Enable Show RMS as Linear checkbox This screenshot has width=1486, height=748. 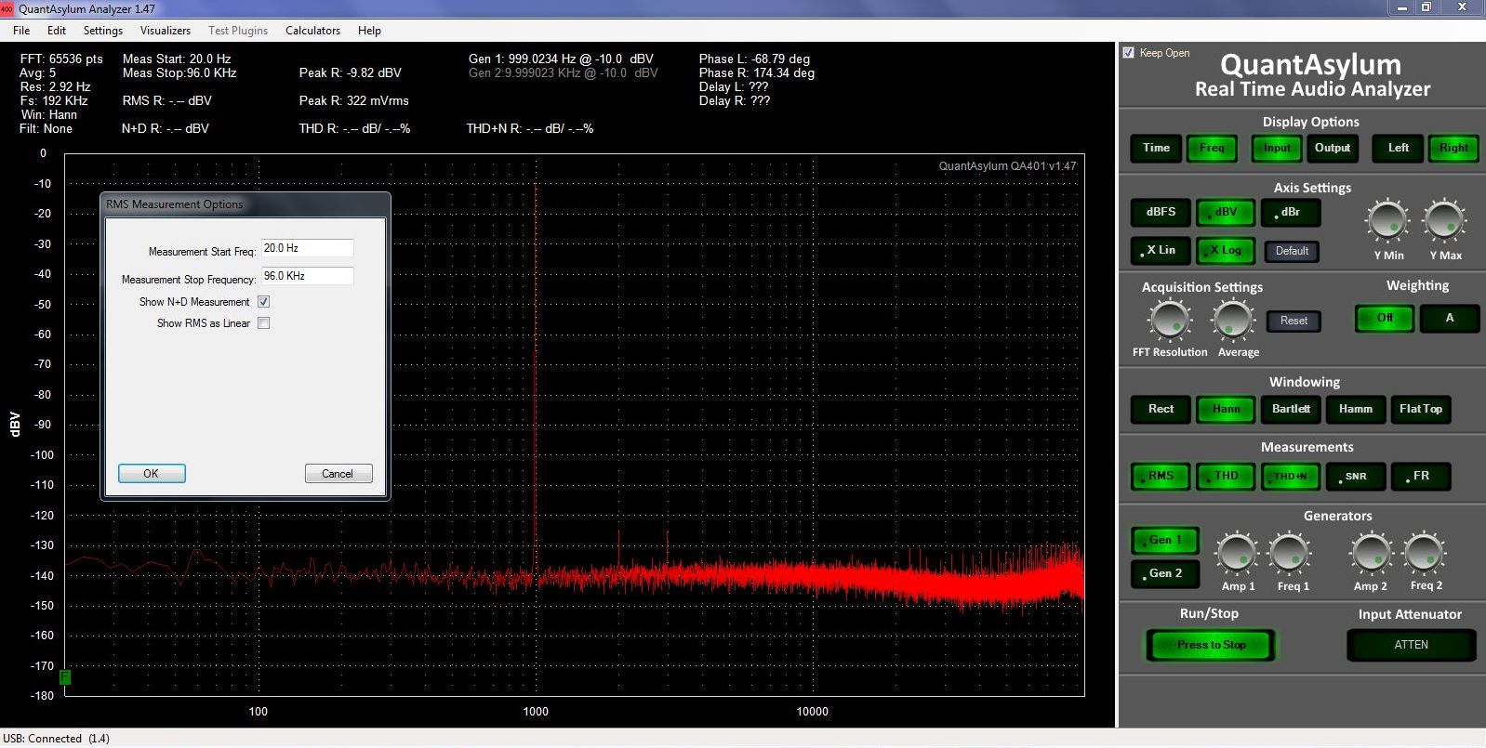tap(264, 323)
